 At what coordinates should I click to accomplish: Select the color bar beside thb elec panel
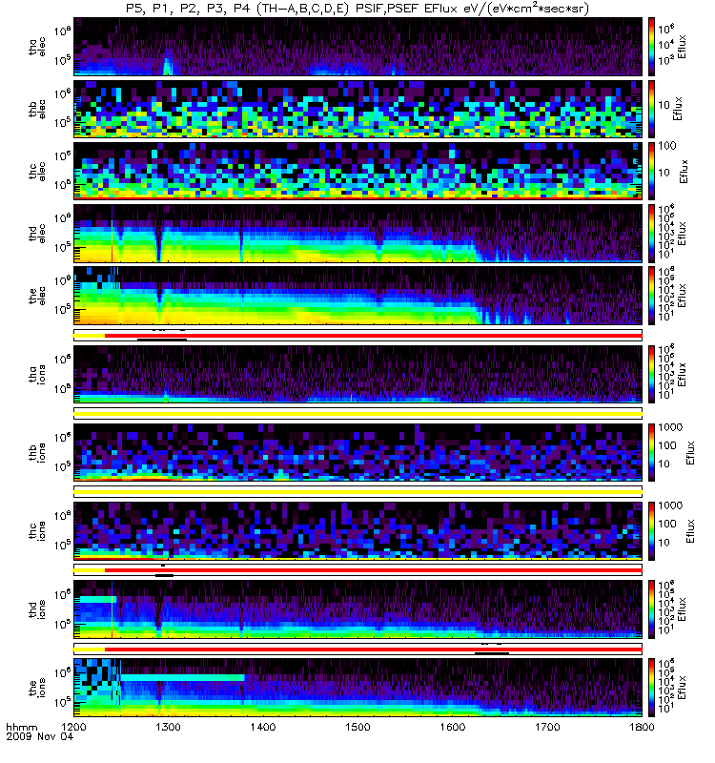[x=651, y=109]
